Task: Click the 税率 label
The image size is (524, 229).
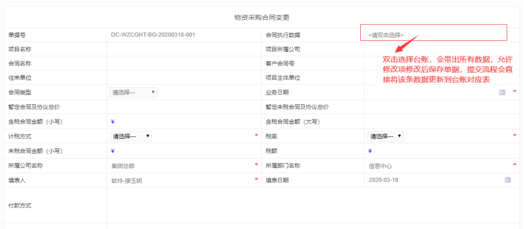Action: click(271, 136)
